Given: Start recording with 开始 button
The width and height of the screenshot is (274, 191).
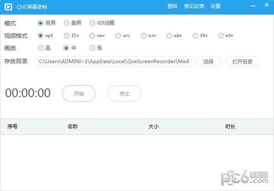Looking at the screenshot, I should click(x=79, y=93).
